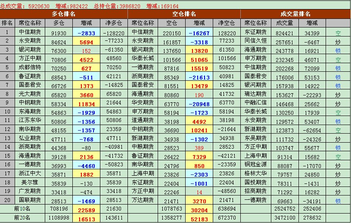This screenshot has width=351, height=223.
Task: Select seat 成都倍特 in long ranking
Action: [30, 67]
